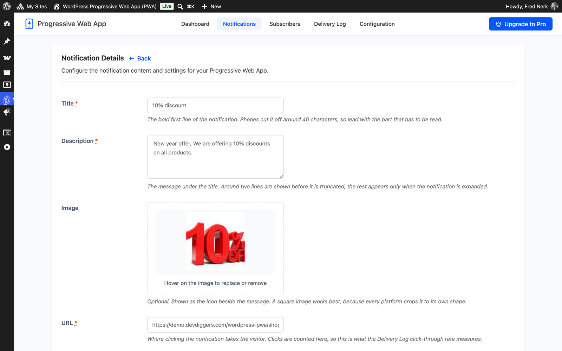This screenshot has height=351, width=562.
Task: Focus the Title field containing 10% discount
Action: (215, 105)
